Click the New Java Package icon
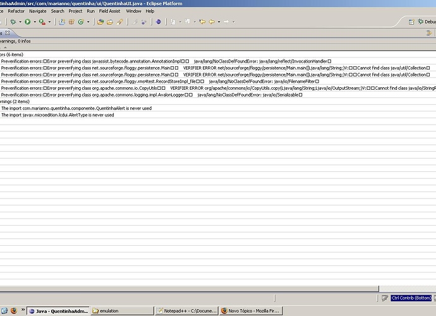The width and height of the screenshot is (436, 316). (x=71, y=21)
